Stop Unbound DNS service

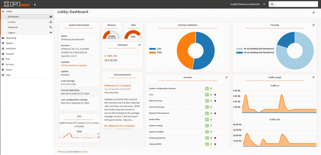215,144
